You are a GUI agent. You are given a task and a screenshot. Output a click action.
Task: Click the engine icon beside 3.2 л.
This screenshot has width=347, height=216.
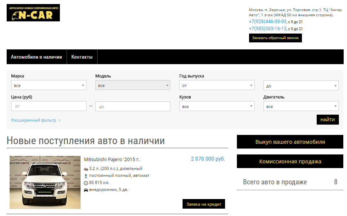pyautogui.click(x=86, y=169)
